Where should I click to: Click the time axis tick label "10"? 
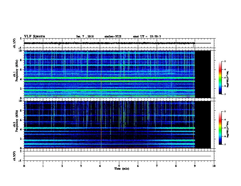pyautogui.click(x=214, y=166)
